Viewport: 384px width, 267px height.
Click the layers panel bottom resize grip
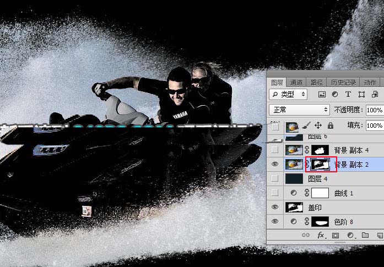click(340, 242)
